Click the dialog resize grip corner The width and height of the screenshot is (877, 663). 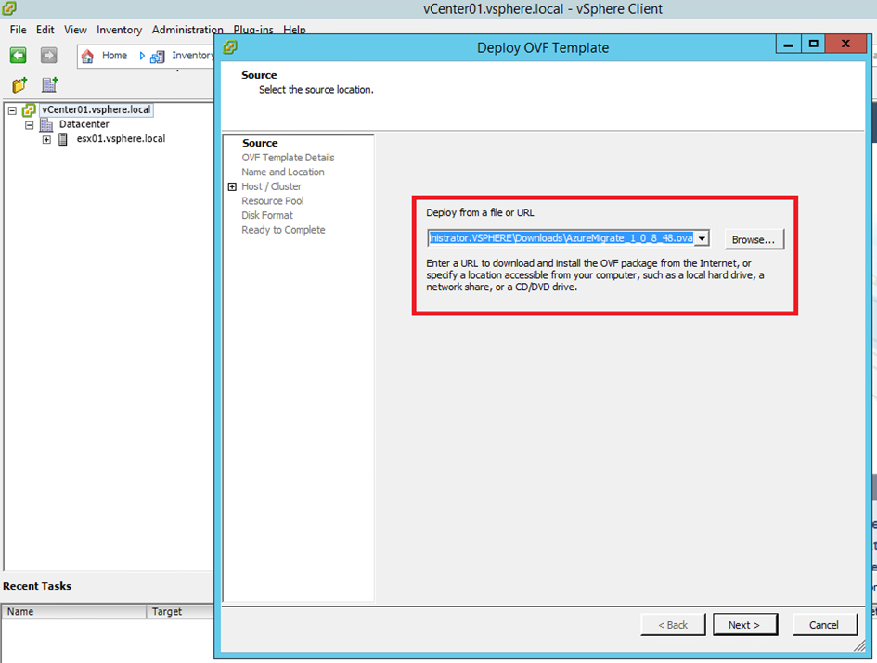coord(859,647)
